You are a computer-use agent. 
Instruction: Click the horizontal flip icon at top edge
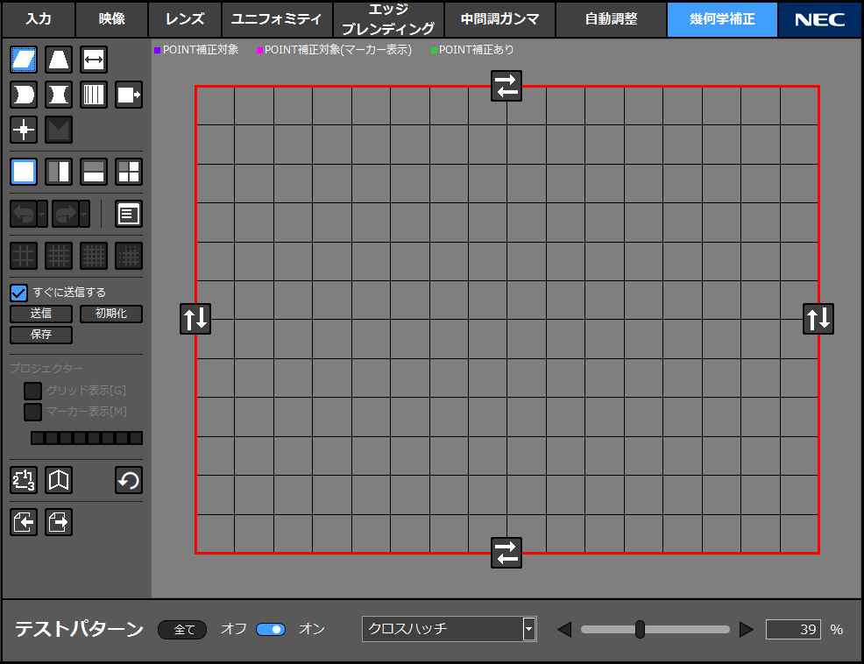point(506,86)
